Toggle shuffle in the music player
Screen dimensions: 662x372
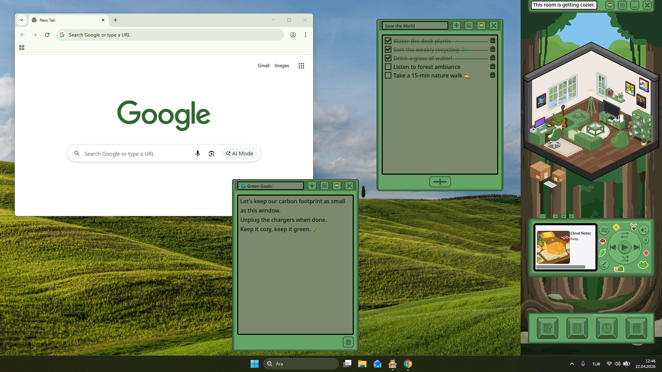[x=625, y=259]
